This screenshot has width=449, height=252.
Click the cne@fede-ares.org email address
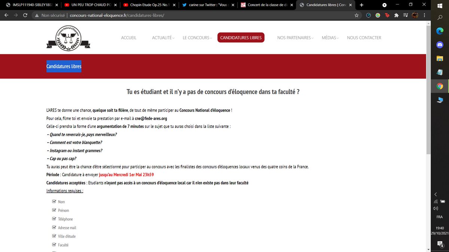coord(151,118)
